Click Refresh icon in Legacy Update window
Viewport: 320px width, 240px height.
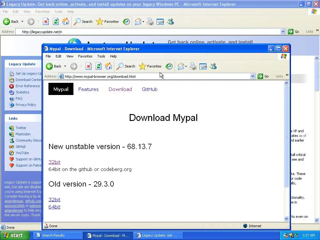tap(56, 22)
